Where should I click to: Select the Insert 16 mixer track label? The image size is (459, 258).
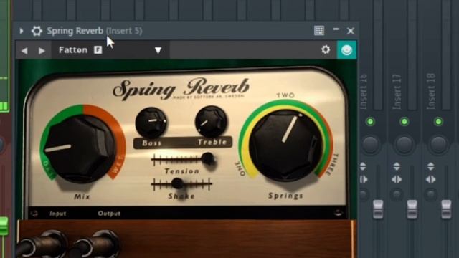364,92
